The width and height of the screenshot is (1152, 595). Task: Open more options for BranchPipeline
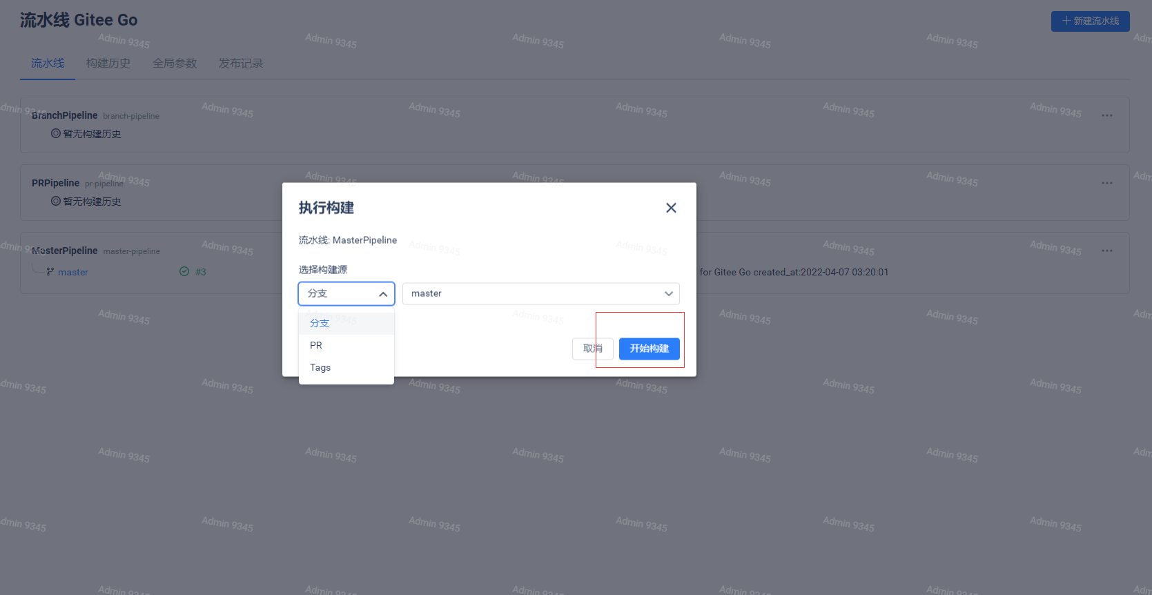(1107, 115)
